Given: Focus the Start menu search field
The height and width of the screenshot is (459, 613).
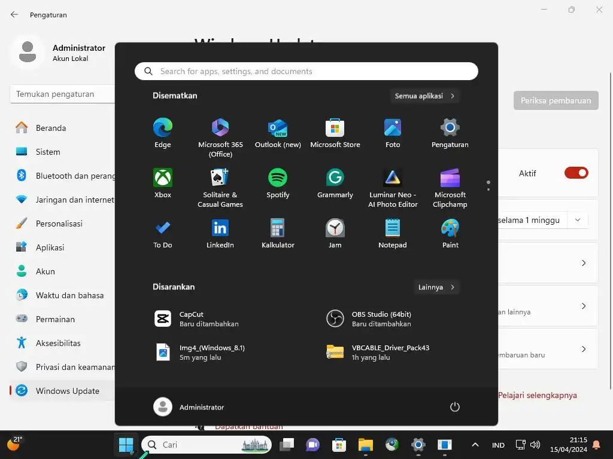Looking at the screenshot, I should (306, 72).
